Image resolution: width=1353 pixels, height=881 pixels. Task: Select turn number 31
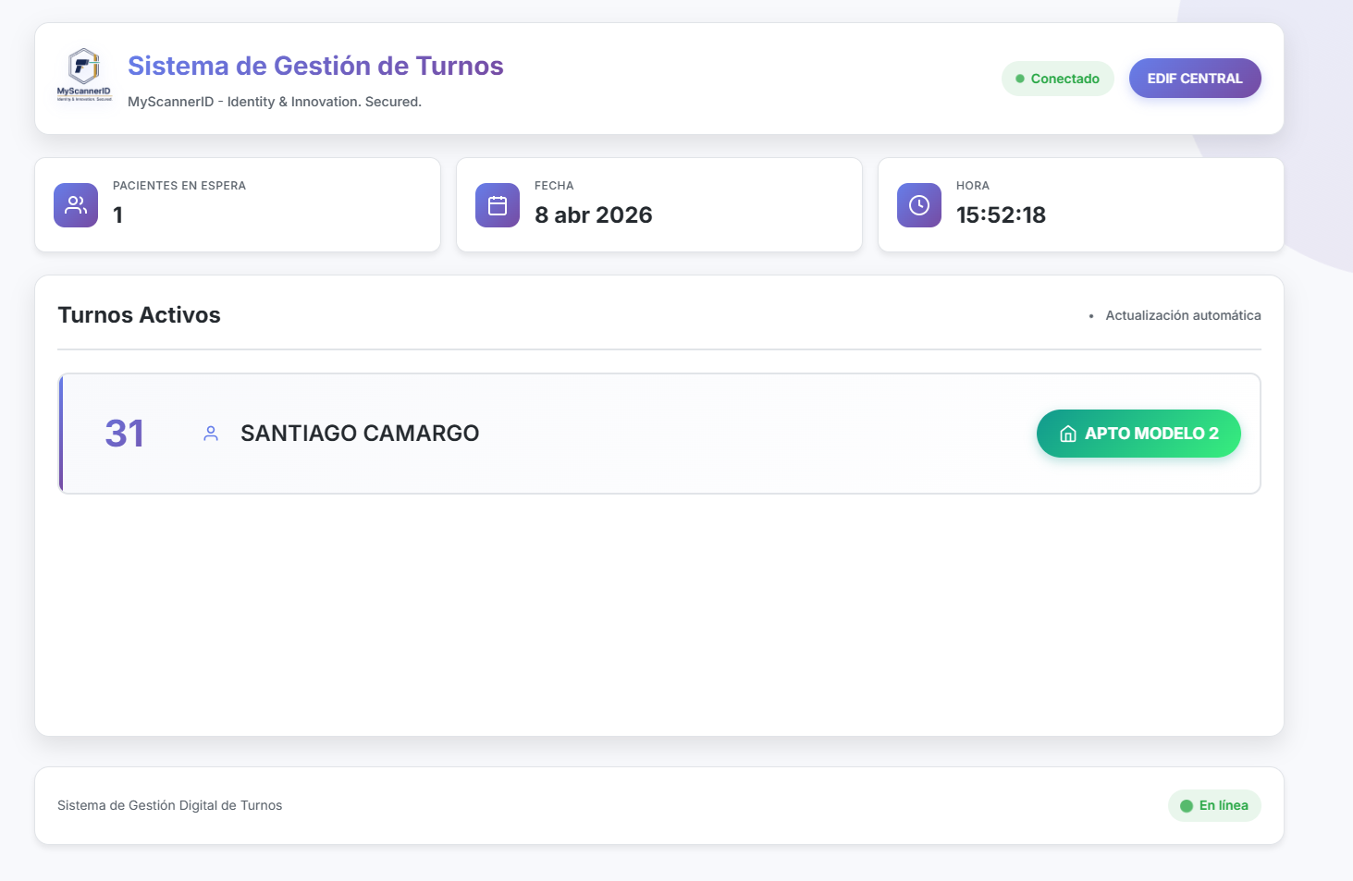click(x=125, y=434)
